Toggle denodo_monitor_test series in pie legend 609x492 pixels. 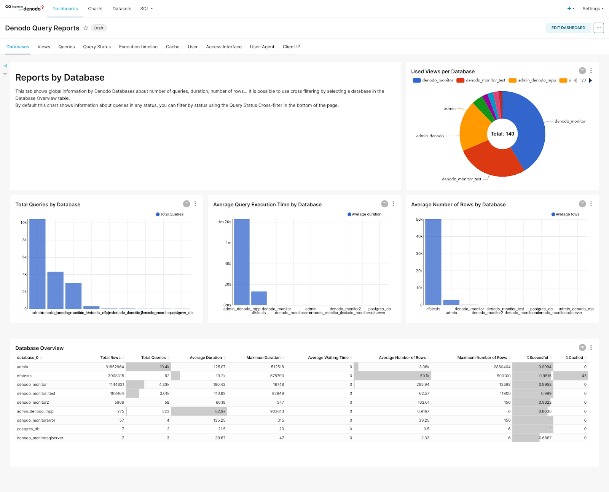click(481, 80)
